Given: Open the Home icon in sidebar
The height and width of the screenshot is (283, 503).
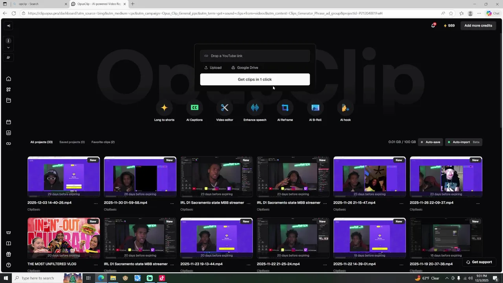Looking at the screenshot, I should pyautogui.click(x=8, y=79).
